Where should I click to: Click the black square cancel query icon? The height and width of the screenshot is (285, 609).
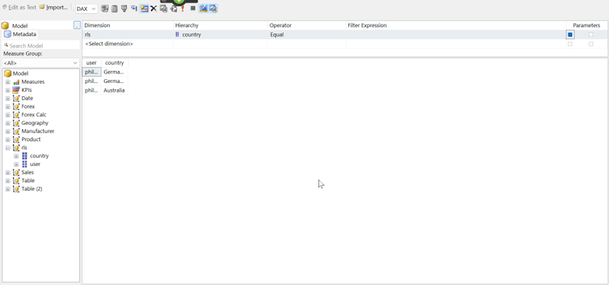click(193, 9)
